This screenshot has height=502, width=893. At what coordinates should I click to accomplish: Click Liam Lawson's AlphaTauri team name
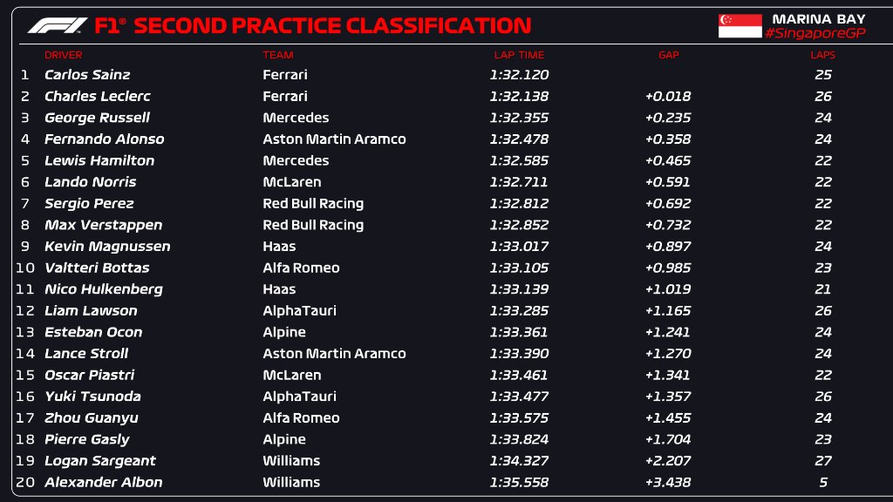(x=298, y=310)
